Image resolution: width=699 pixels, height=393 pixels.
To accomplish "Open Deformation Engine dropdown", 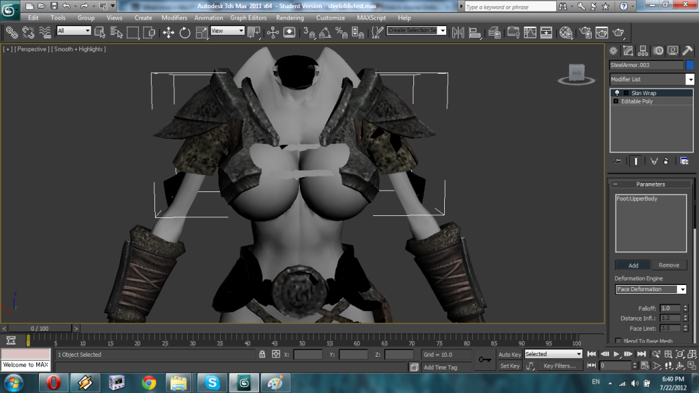I will tap(651, 290).
